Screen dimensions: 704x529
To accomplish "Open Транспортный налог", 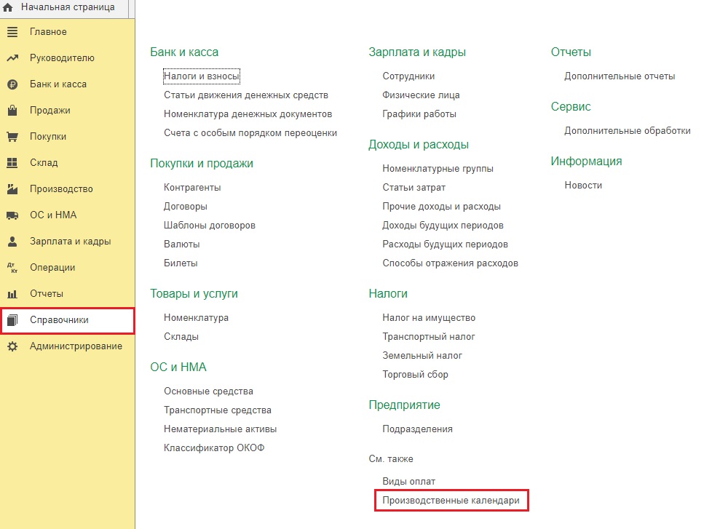I will 428,336.
